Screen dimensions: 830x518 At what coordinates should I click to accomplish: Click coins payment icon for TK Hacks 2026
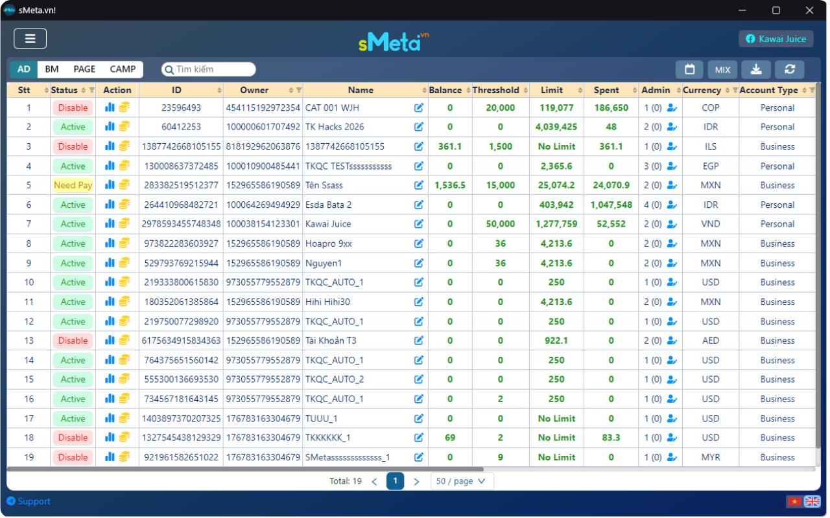pyautogui.click(x=124, y=127)
